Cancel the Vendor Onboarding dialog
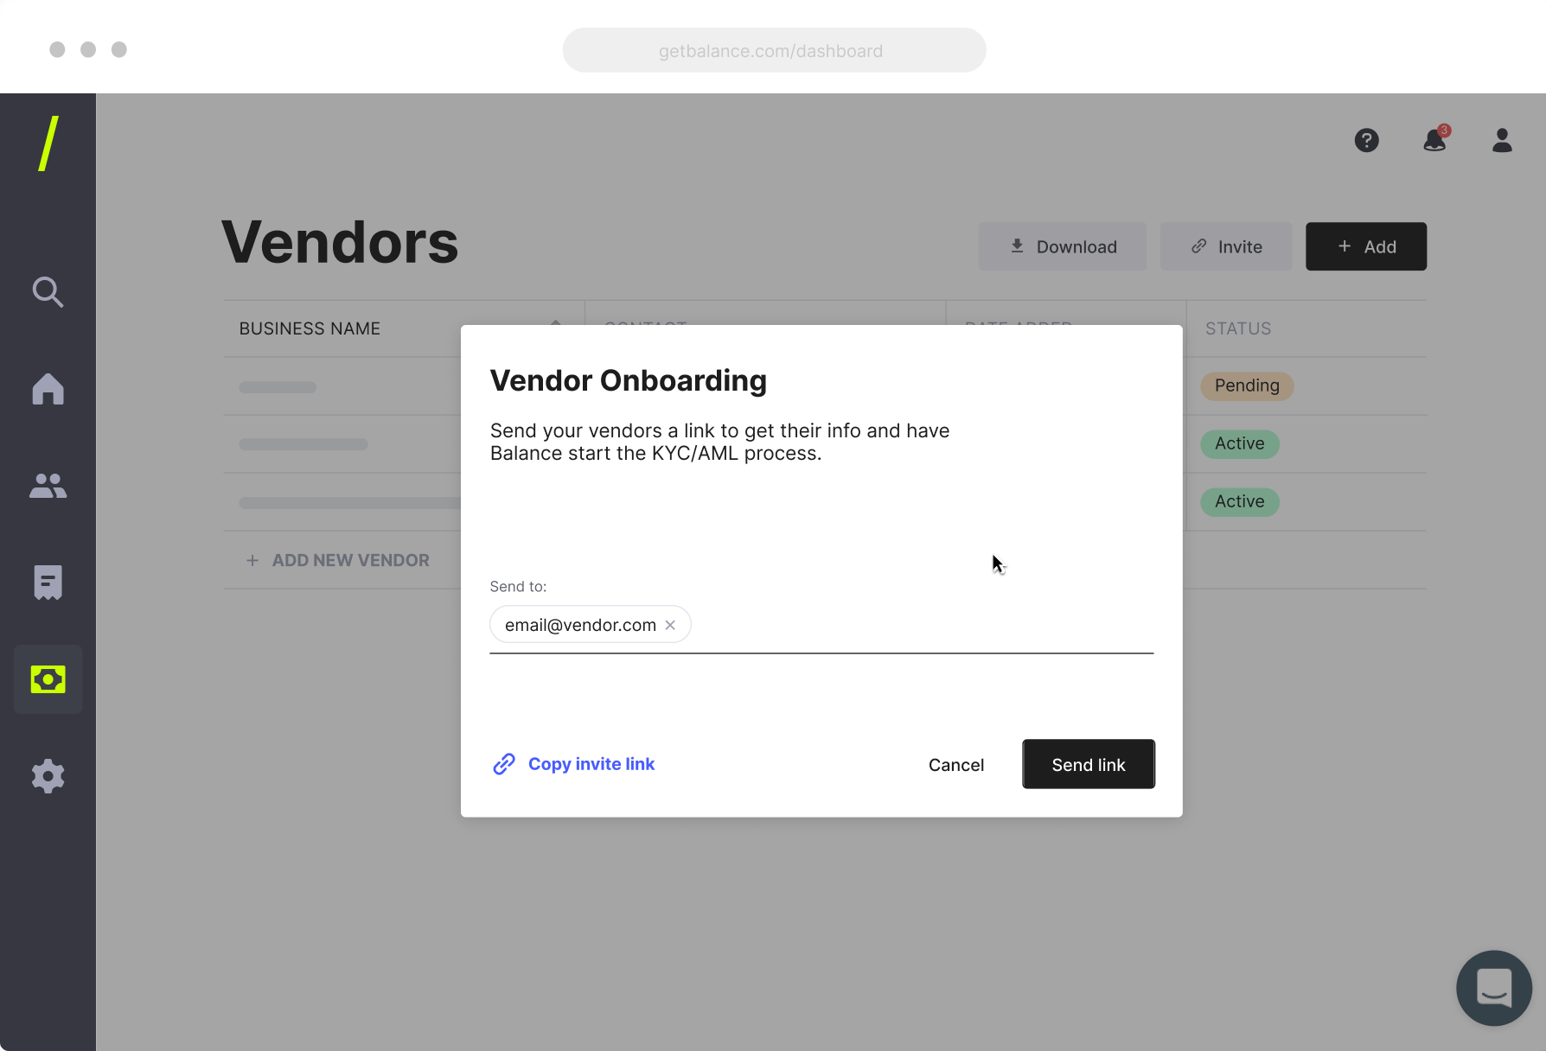This screenshot has height=1051, width=1546. (x=955, y=765)
